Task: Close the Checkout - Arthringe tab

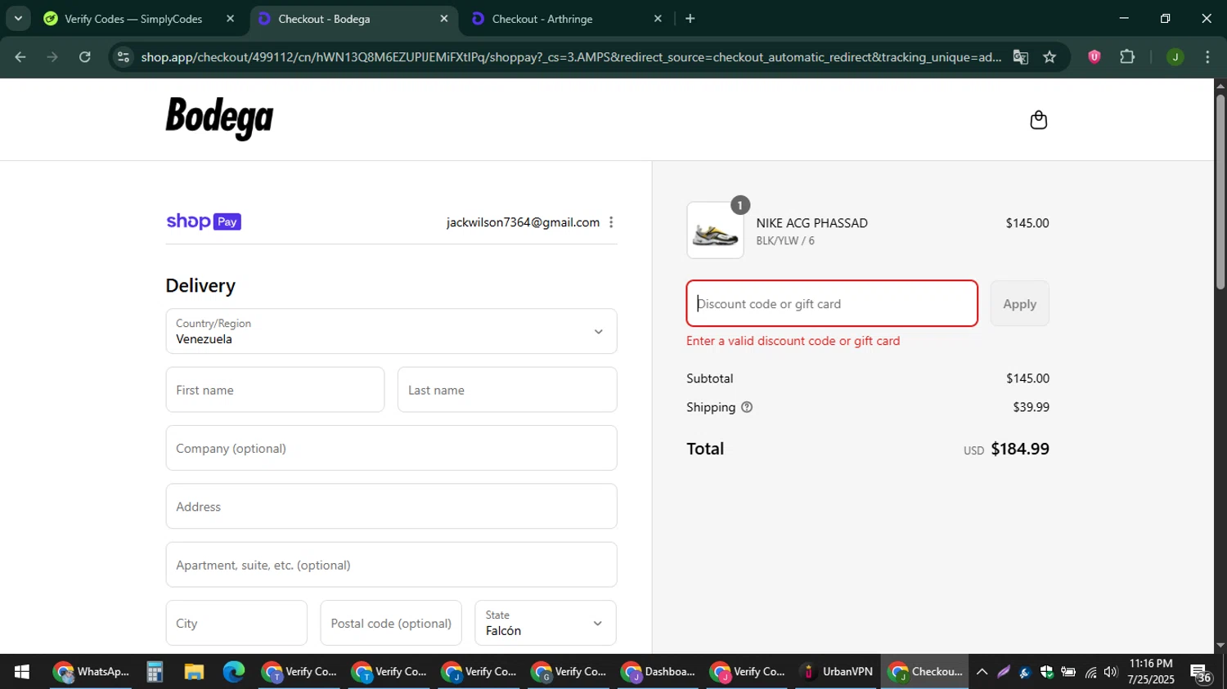Action: click(658, 18)
